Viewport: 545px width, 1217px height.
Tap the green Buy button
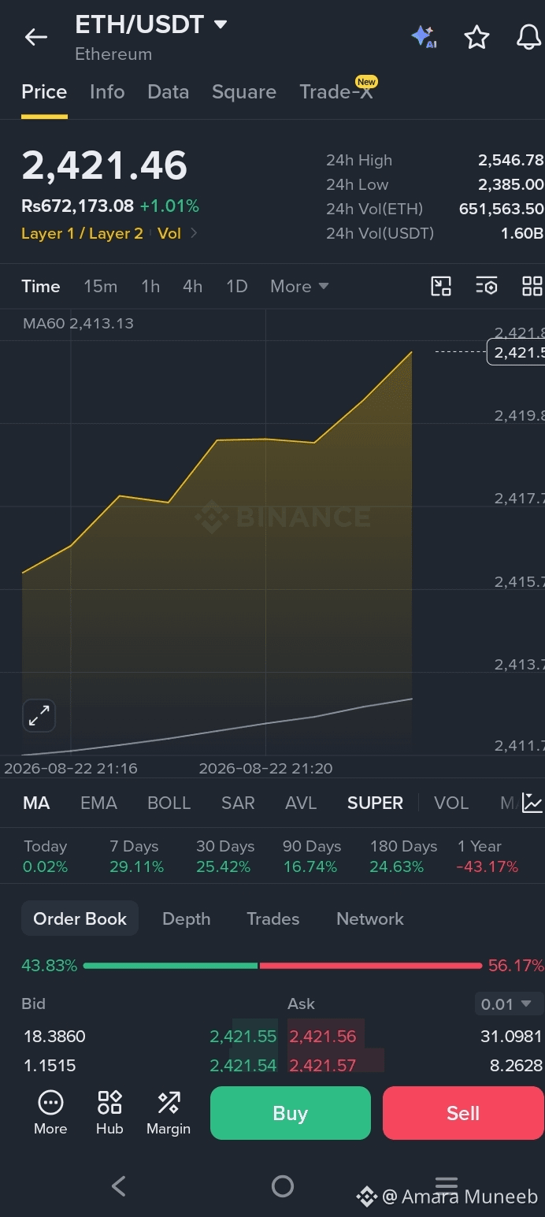(290, 1113)
